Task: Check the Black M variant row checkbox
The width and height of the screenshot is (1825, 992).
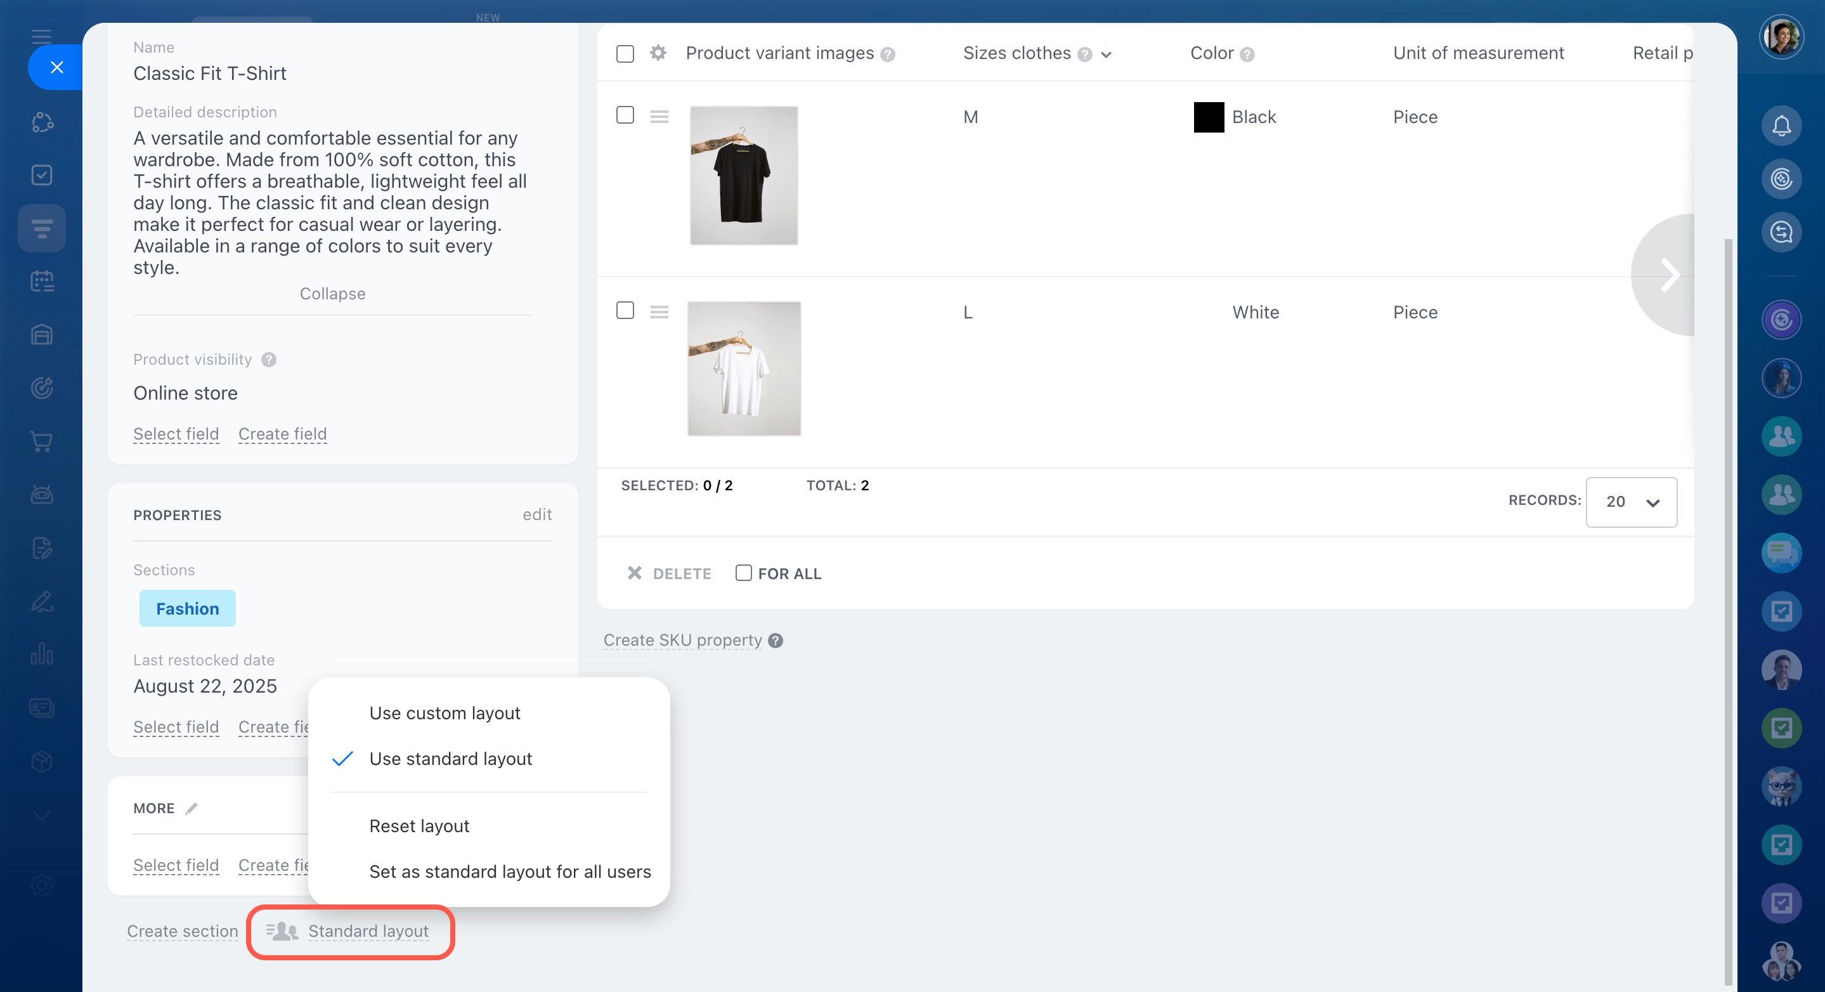Action: pyautogui.click(x=625, y=115)
